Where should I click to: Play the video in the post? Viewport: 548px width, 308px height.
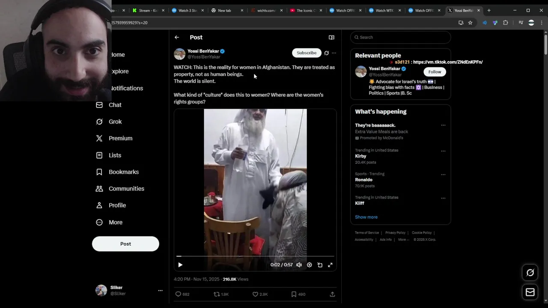[180, 265]
